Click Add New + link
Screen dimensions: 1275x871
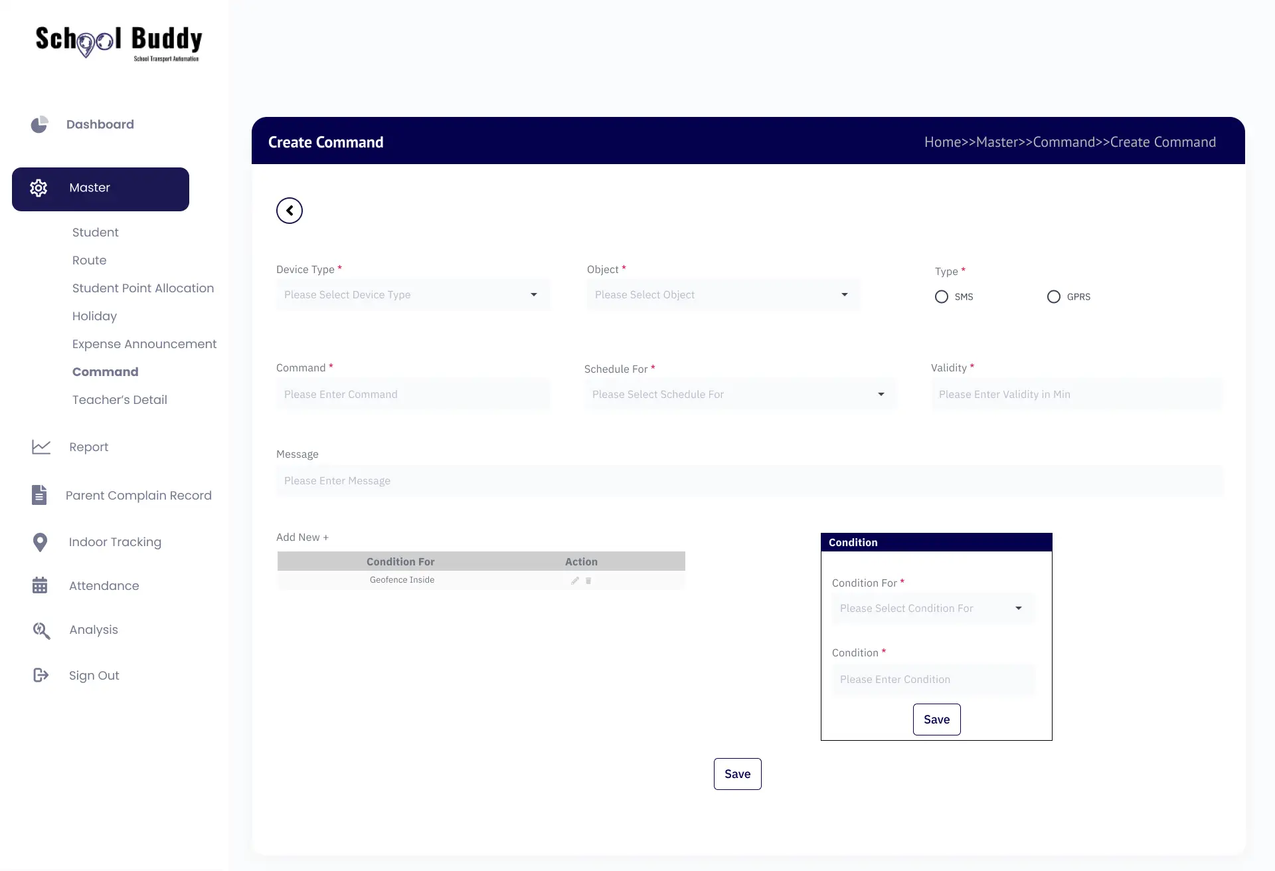pyautogui.click(x=302, y=537)
